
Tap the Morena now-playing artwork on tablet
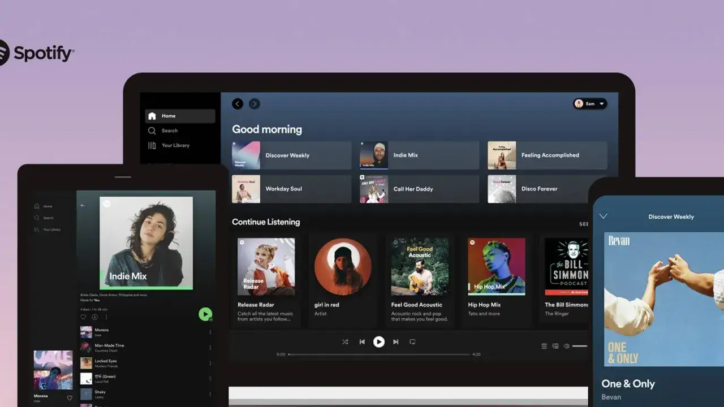pyautogui.click(x=53, y=370)
